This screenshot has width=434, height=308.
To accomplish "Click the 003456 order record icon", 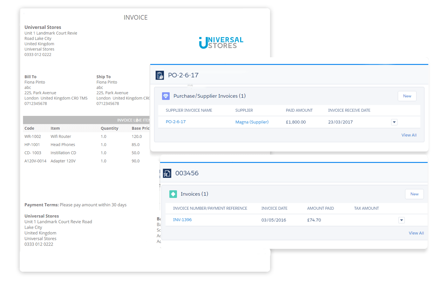I will [167, 173].
